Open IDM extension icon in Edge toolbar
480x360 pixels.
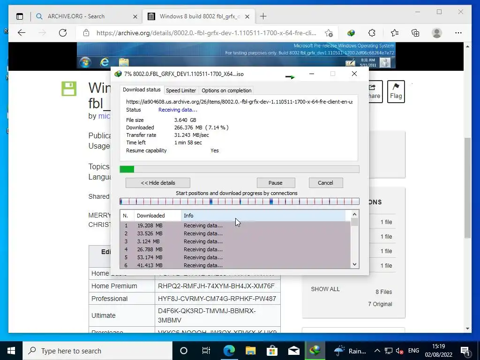[x=351, y=33]
